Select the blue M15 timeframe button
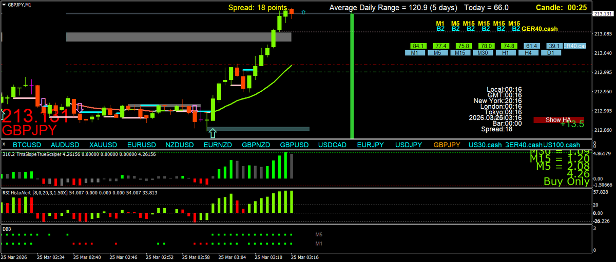 (460, 53)
